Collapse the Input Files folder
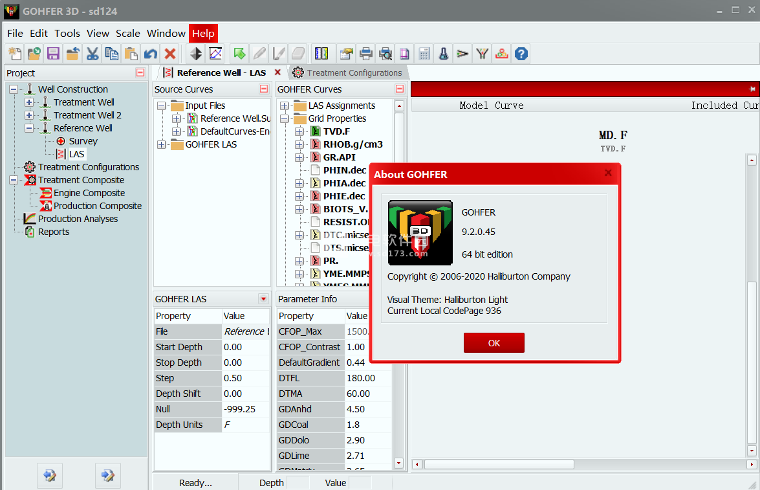760x490 pixels. pyautogui.click(x=162, y=106)
